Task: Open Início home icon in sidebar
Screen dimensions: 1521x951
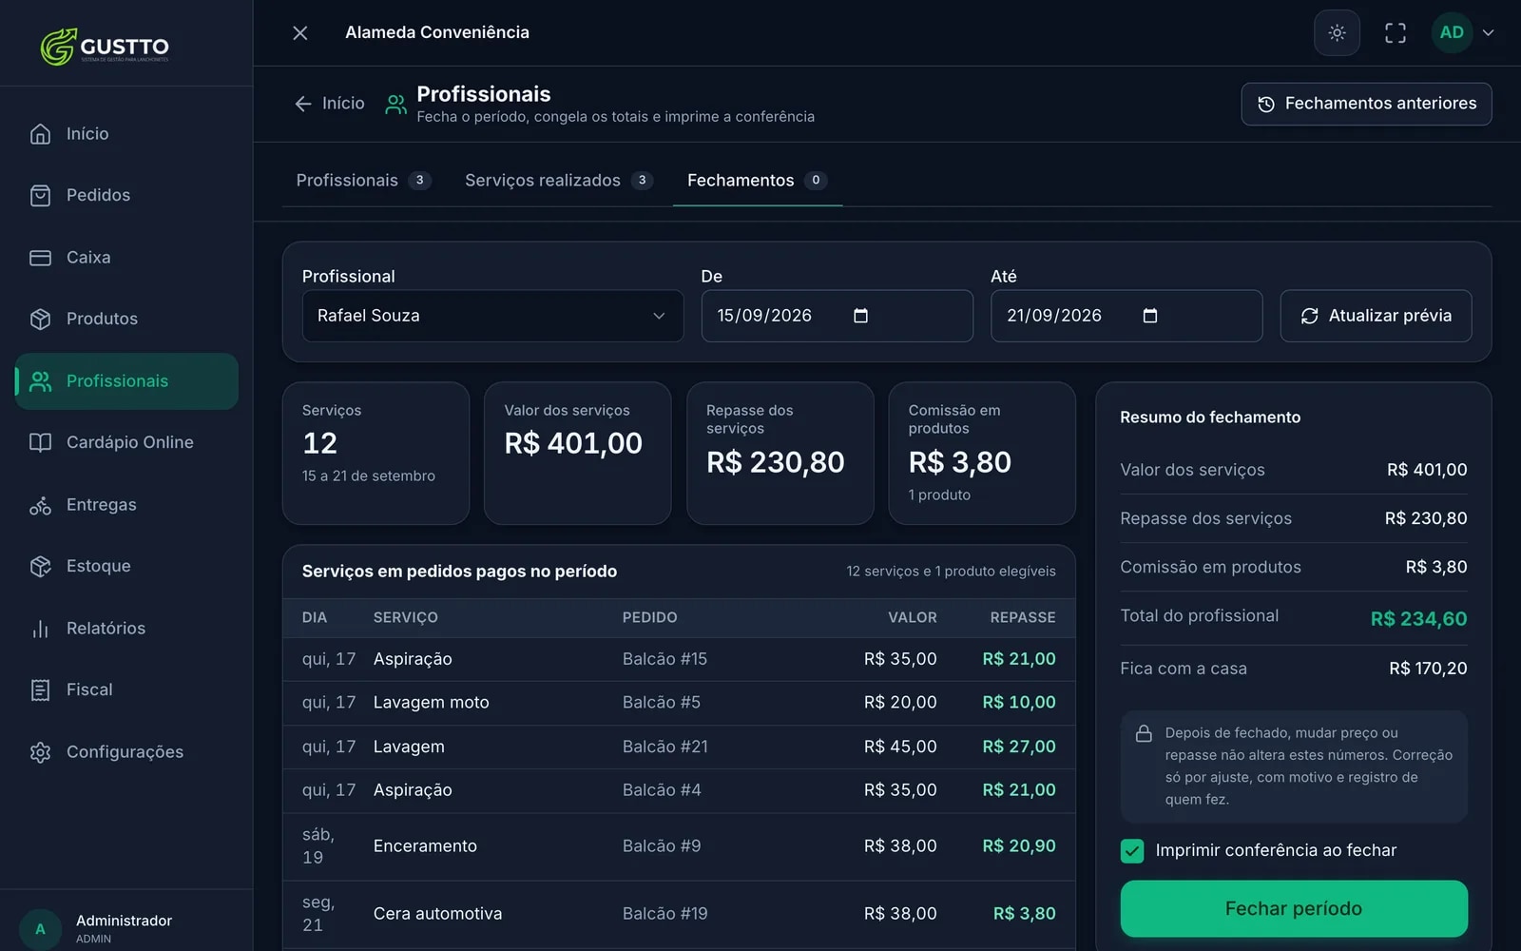Action: [40, 134]
